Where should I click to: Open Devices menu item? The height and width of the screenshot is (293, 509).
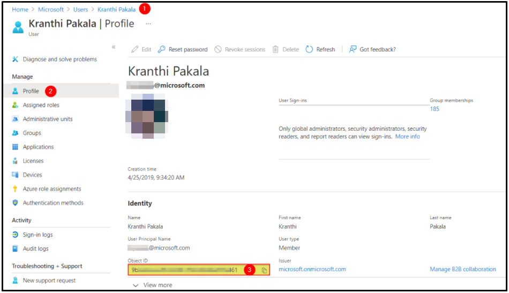[33, 175]
